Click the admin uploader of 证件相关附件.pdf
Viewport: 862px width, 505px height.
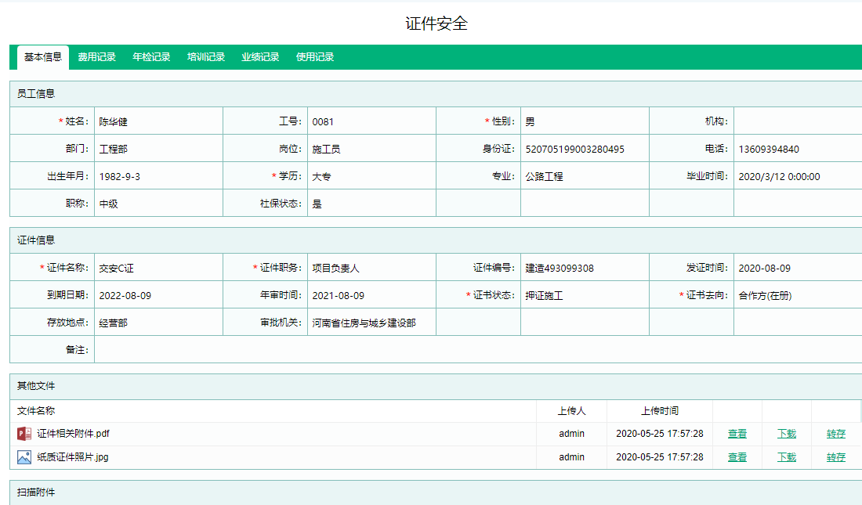pos(572,434)
